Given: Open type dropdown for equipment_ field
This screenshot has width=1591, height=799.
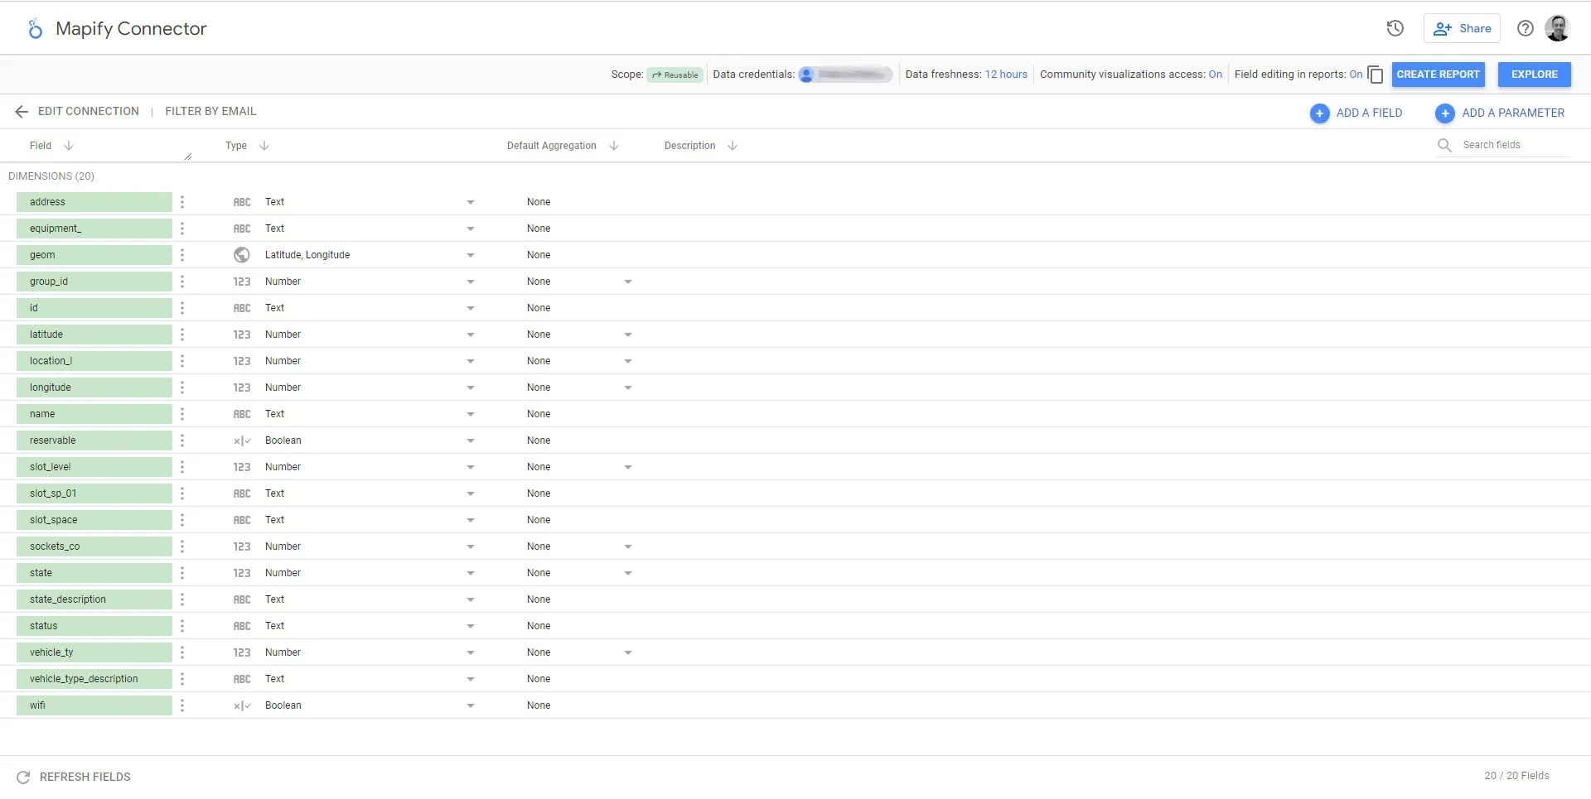Looking at the screenshot, I should [471, 229].
